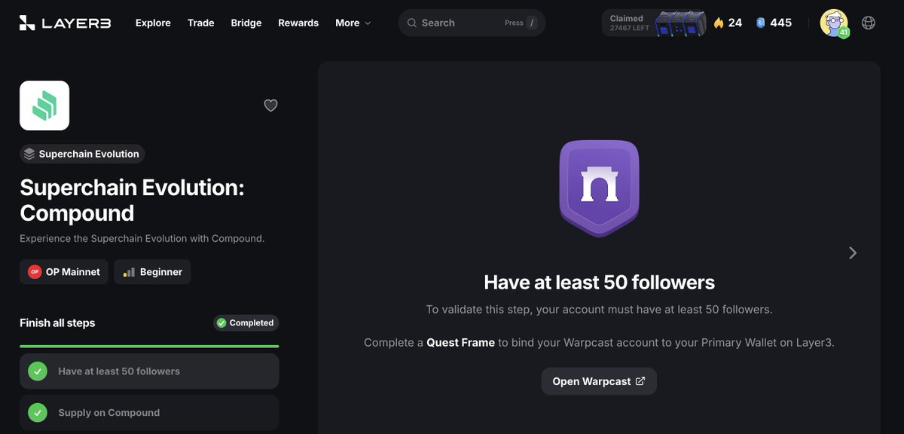Go to next step with right chevron
Viewport: 904px width, 434px height.
coord(853,252)
